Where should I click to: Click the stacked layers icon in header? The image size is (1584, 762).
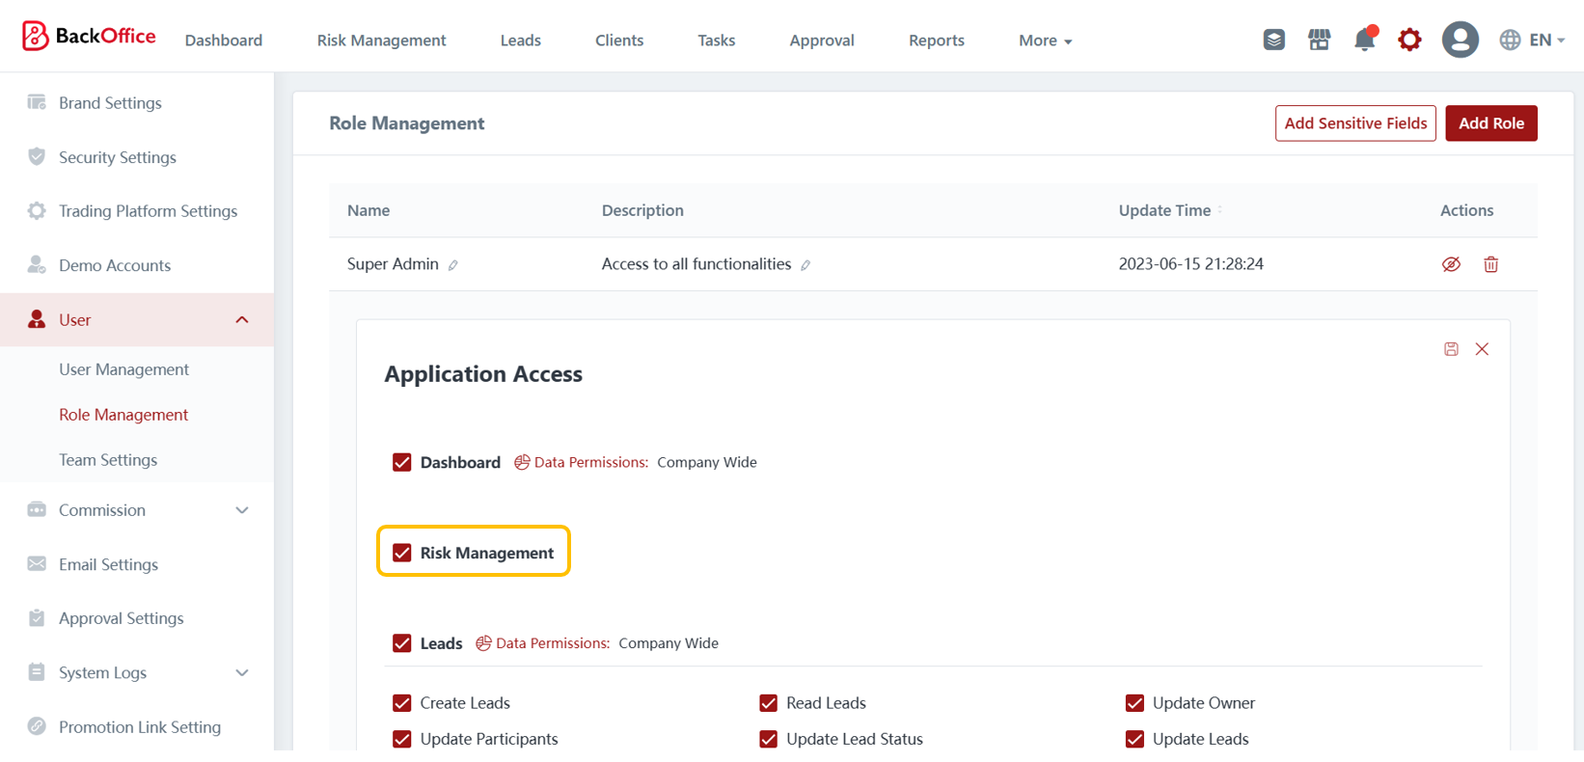(1273, 40)
